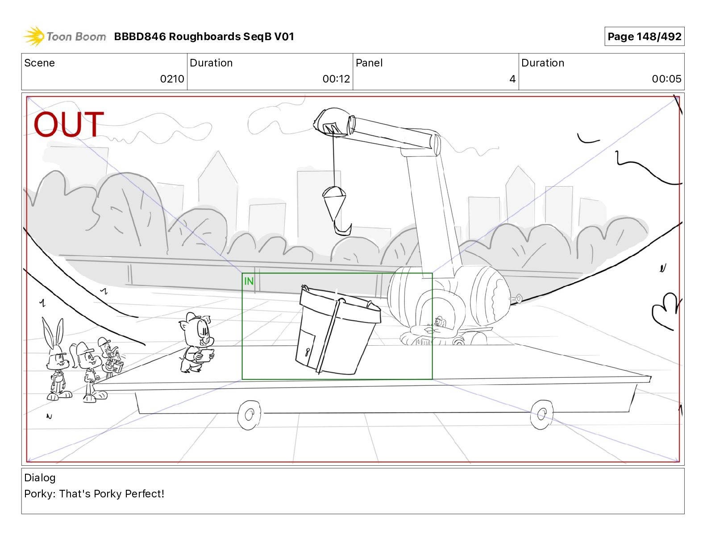Screen dimensions: 707x546
Task: Click the red 'OUT' camera label
Action: pyautogui.click(x=69, y=124)
